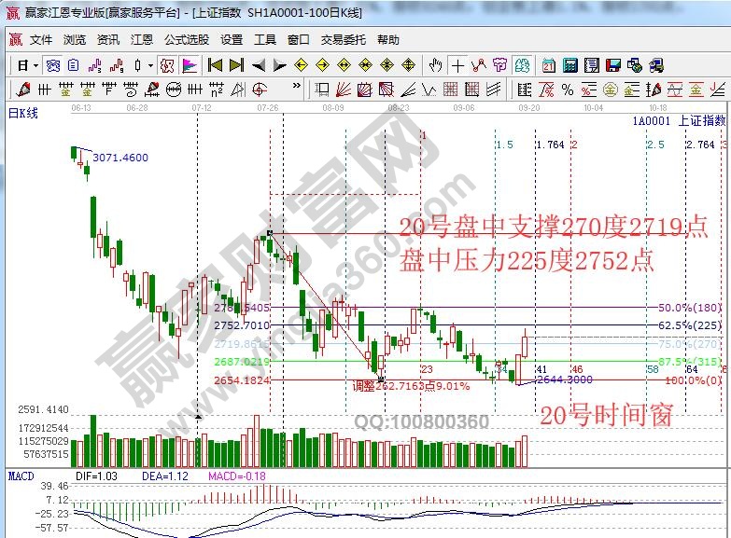Open the 公式选股 menu
The height and width of the screenshot is (538, 731).
coord(187,40)
